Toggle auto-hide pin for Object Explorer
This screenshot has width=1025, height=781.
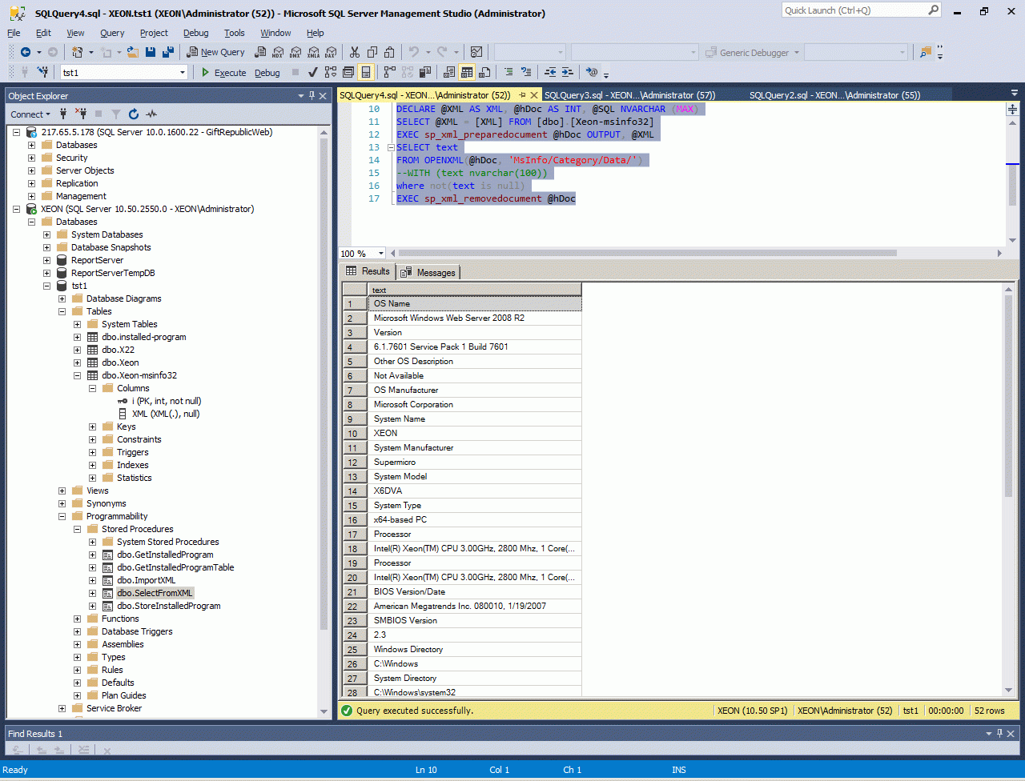pyautogui.click(x=312, y=95)
